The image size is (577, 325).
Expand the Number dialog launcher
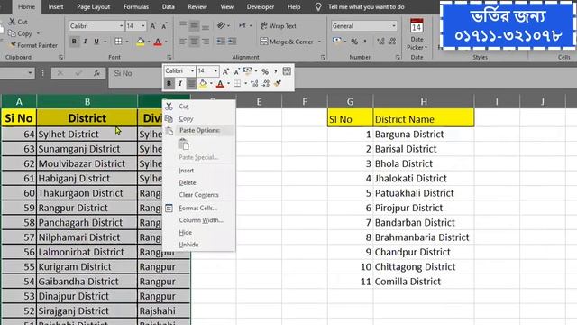[398, 58]
